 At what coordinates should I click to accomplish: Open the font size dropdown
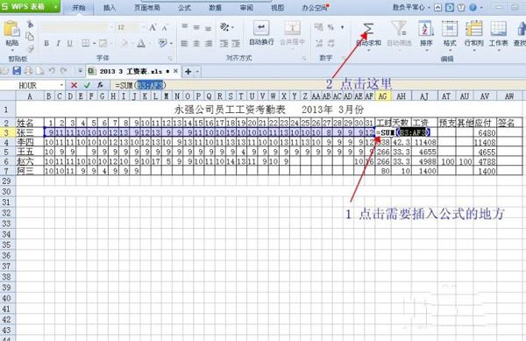click(143, 27)
